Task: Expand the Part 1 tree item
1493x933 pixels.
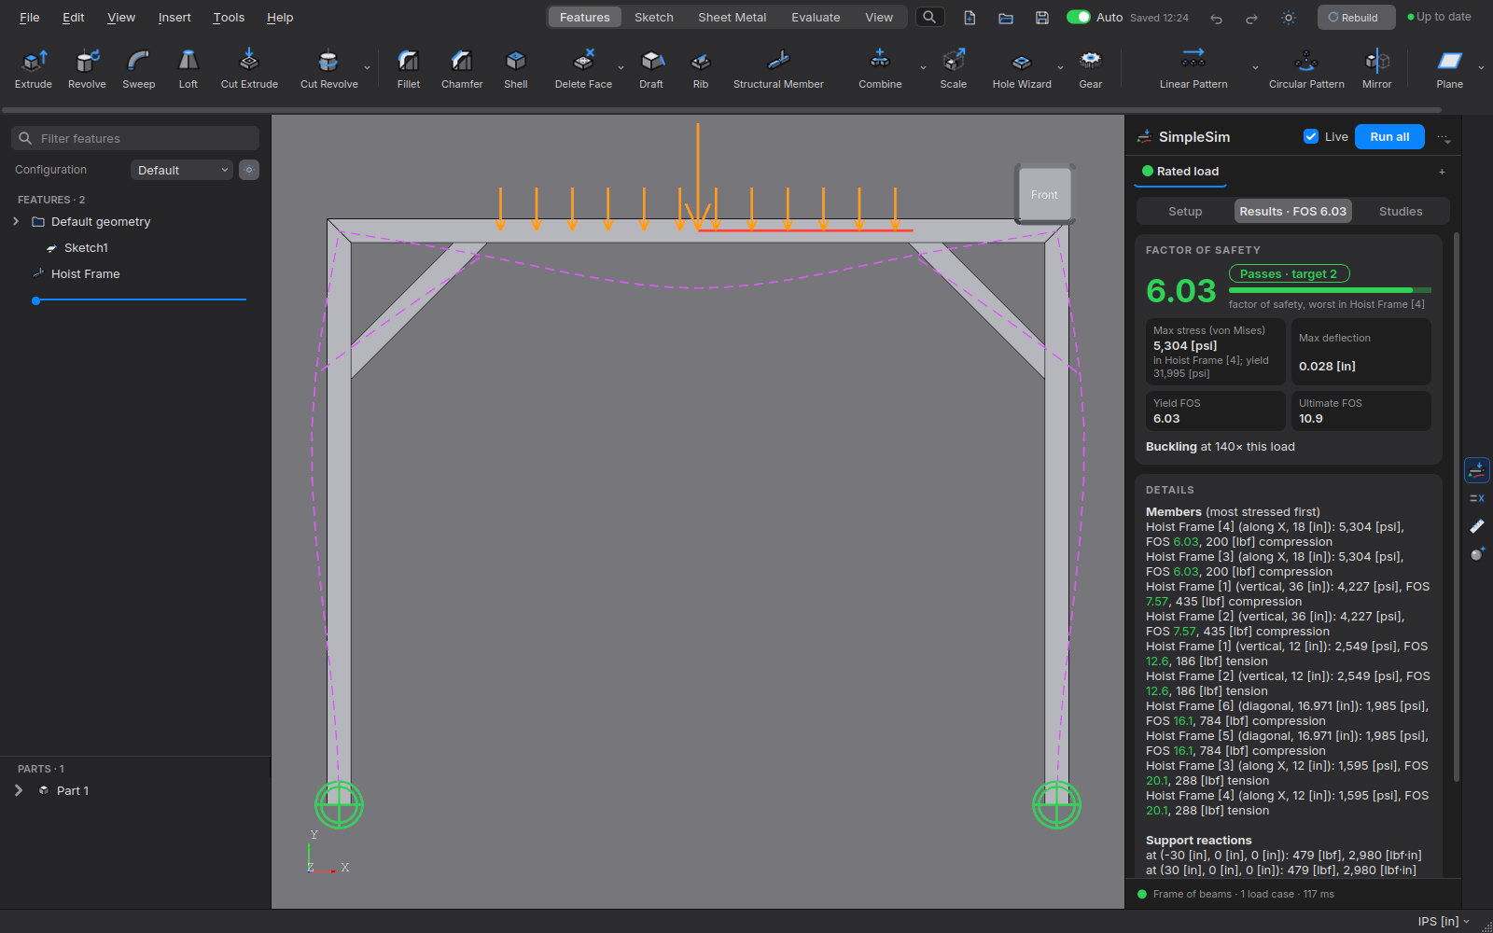Action: [18, 790]
